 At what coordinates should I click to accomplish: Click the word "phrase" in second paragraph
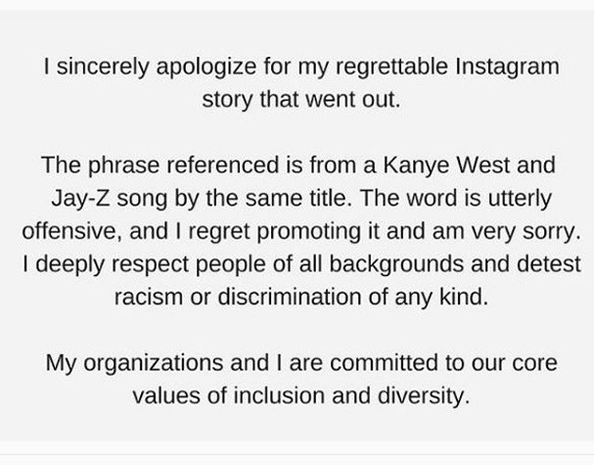(x=123, y=165)
